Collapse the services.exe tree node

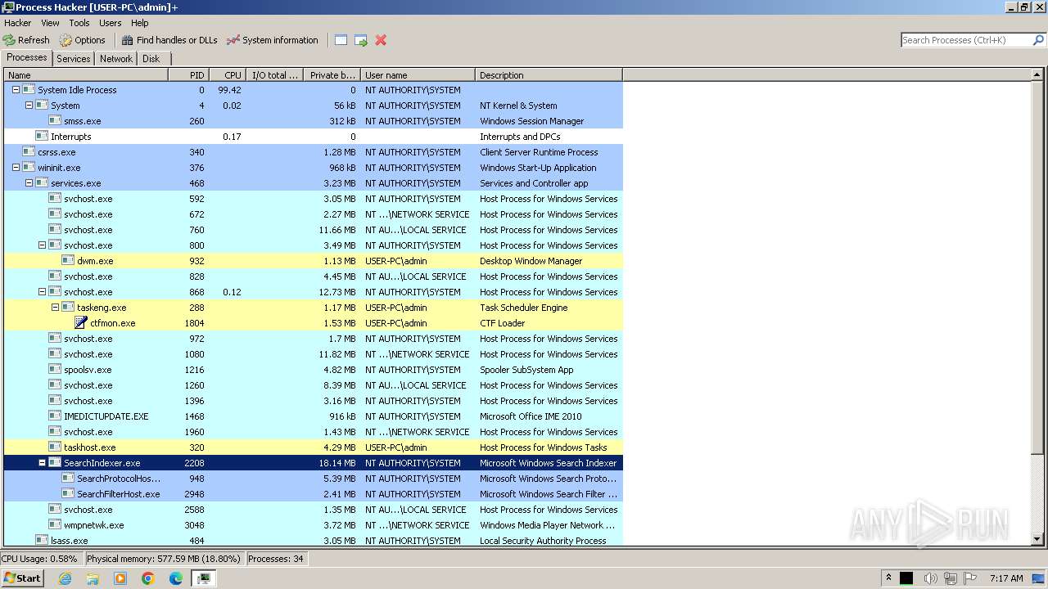[29, 183]
